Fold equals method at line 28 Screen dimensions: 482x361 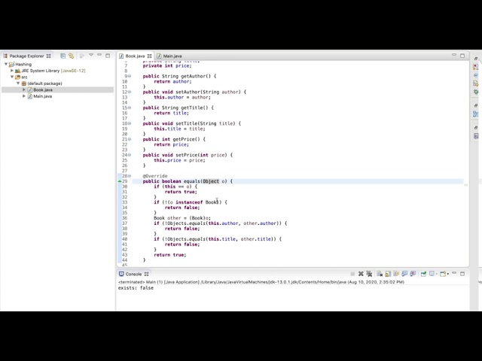click(x=130, y=176)
